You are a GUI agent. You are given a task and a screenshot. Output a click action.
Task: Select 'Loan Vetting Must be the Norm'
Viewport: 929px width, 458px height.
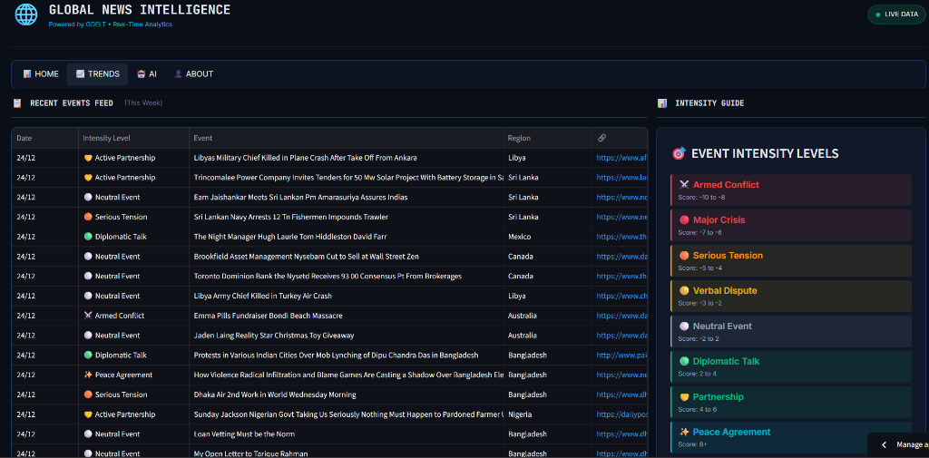click(244, 434)
